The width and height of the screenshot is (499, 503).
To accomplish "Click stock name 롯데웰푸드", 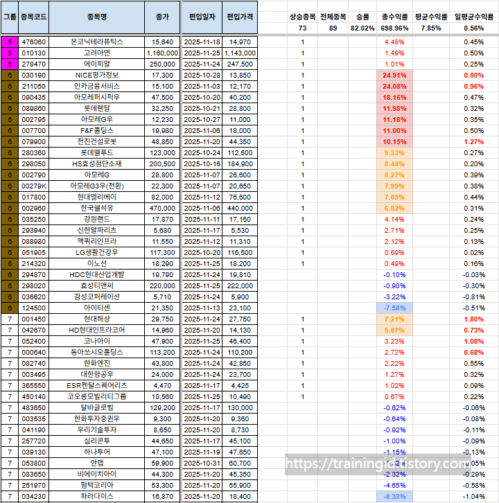I will click(x=96, y=152).
